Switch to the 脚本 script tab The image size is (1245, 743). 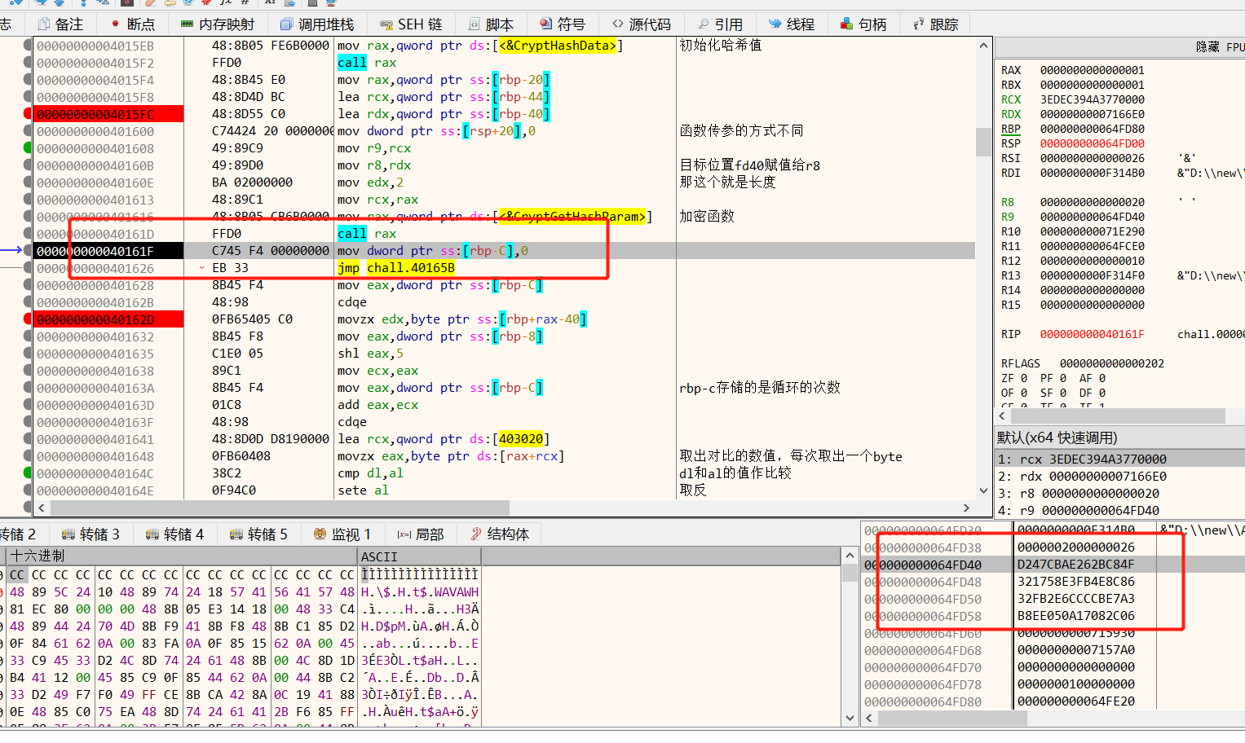tap(491, 24)
